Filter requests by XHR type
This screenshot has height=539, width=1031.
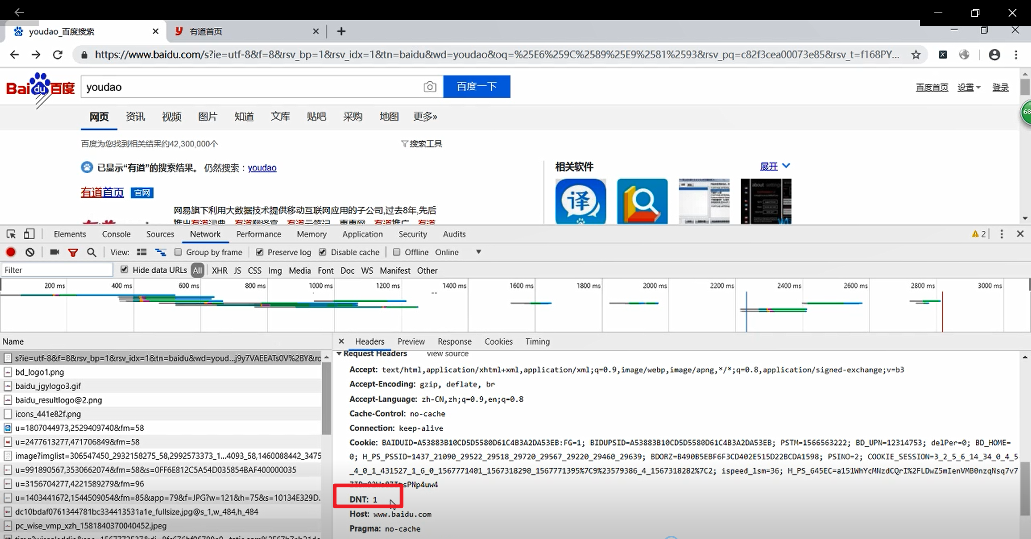click(219, 270)
